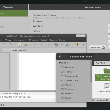Expand the toolbar overflow arrow in Geany
The image size is (110, 110).
coord(84,45)
